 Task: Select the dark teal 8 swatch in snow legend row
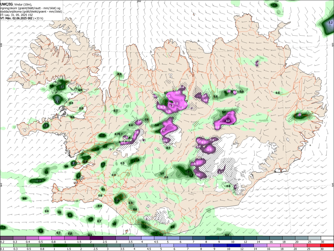(212, 238)
